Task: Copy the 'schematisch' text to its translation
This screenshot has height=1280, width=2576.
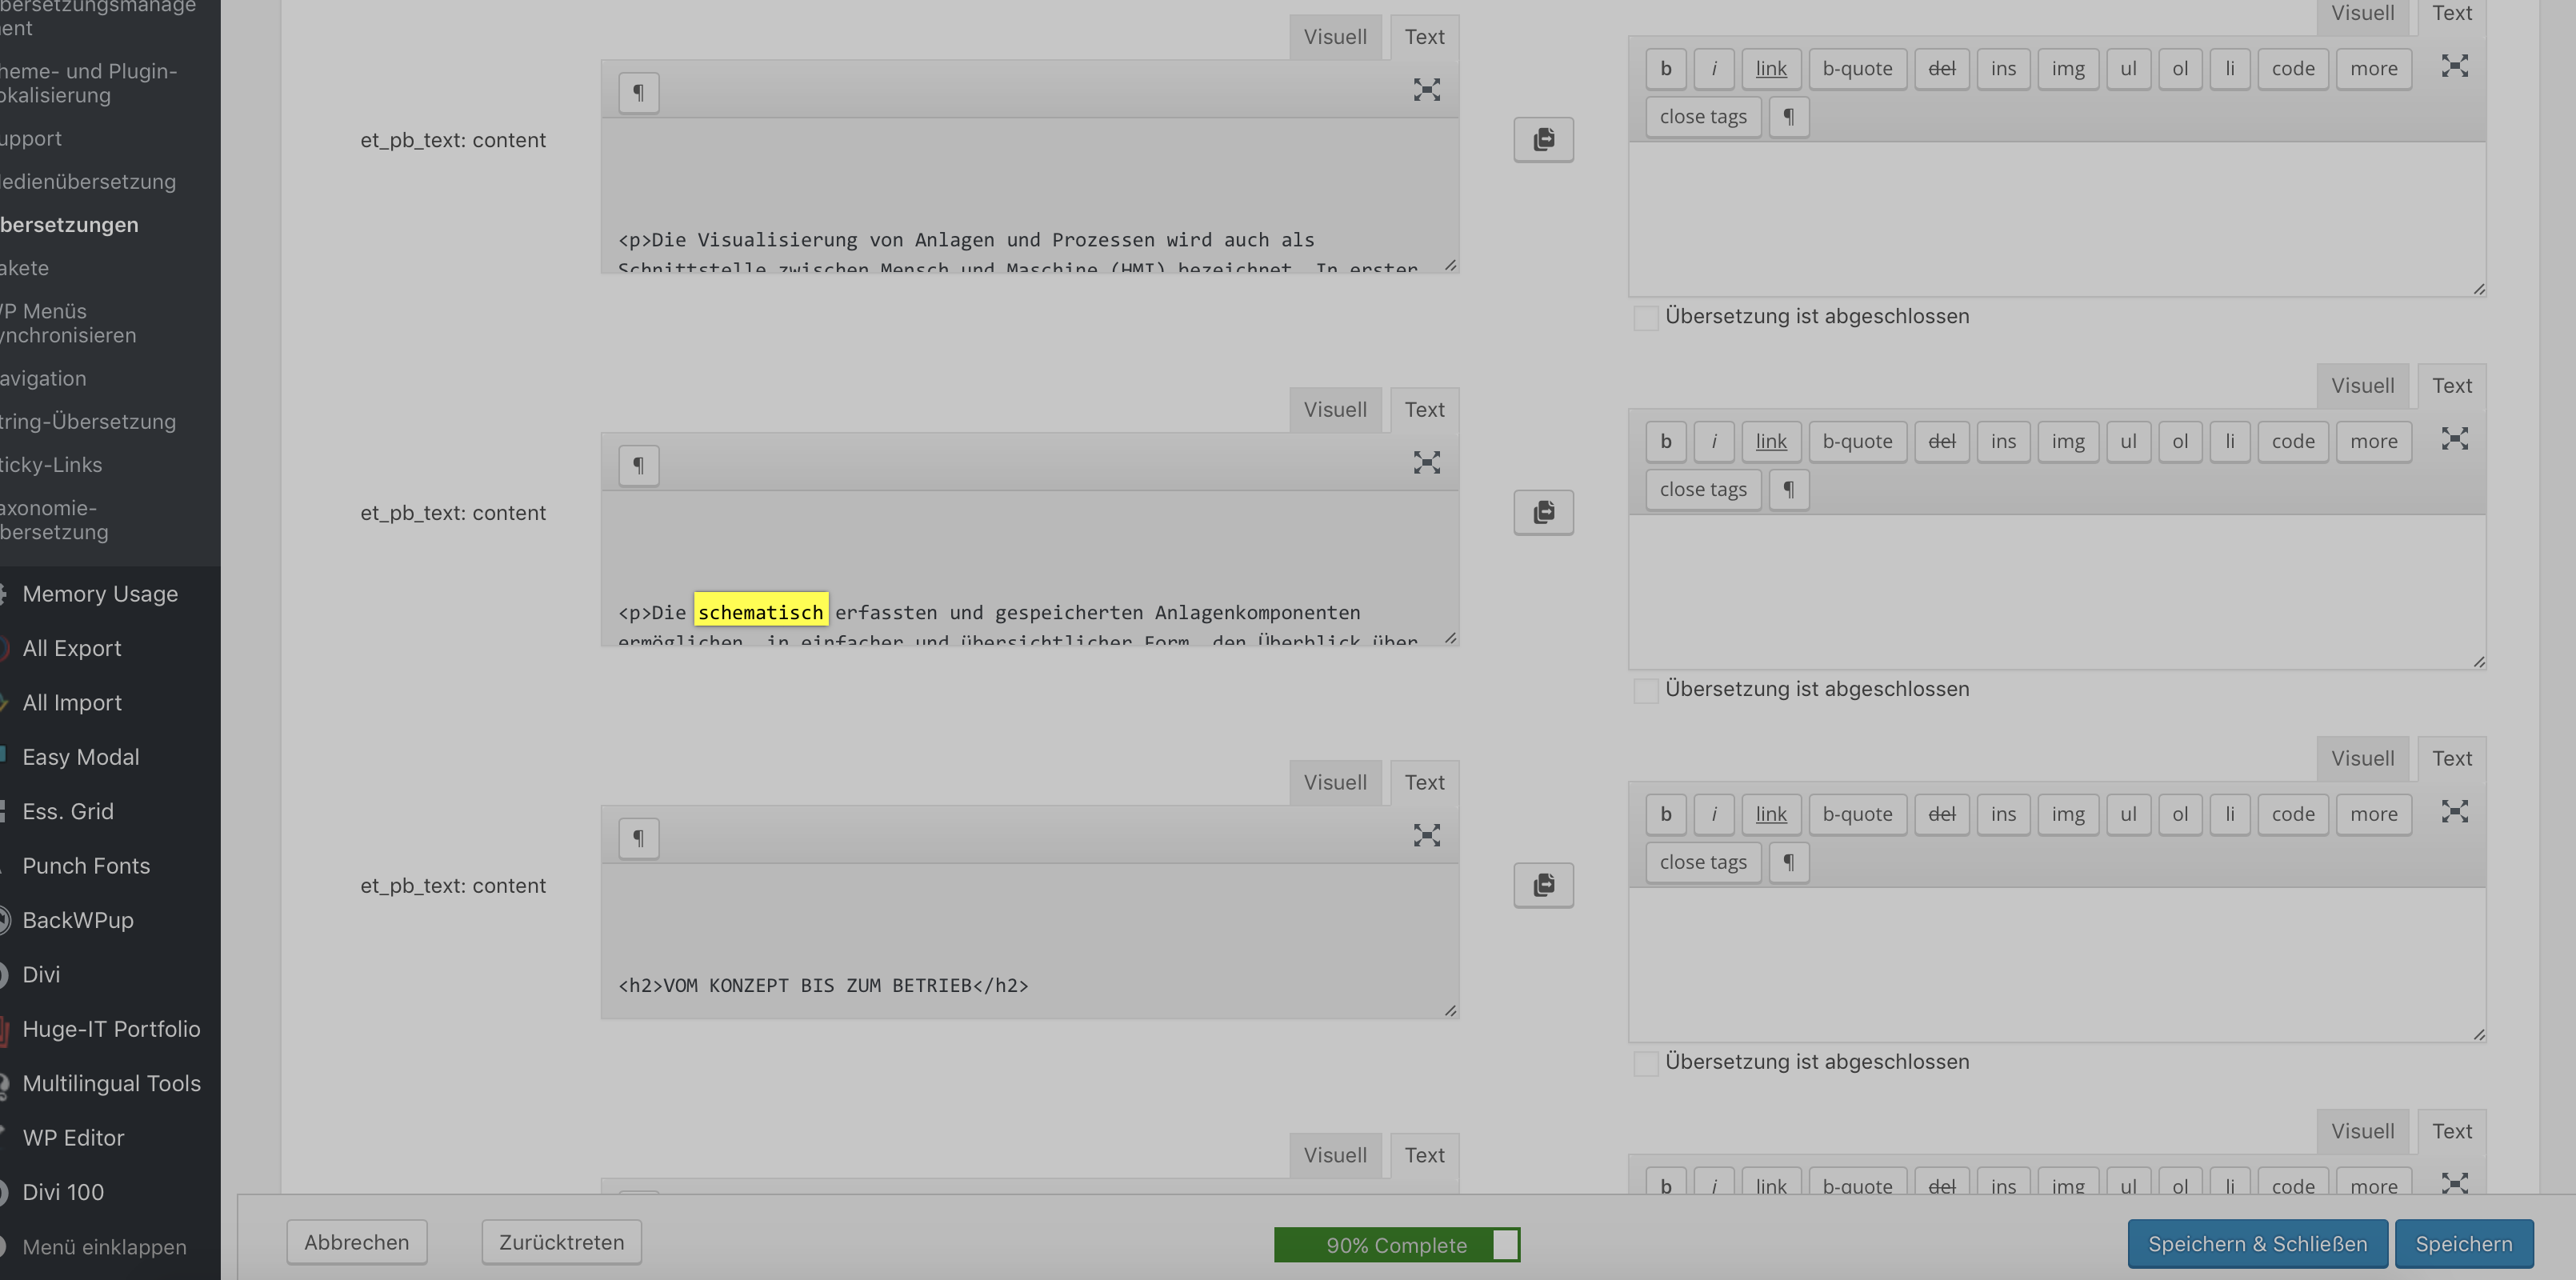Action: [x=1543, y=512]
